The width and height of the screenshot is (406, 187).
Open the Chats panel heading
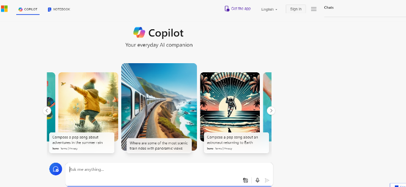(328, 8)
